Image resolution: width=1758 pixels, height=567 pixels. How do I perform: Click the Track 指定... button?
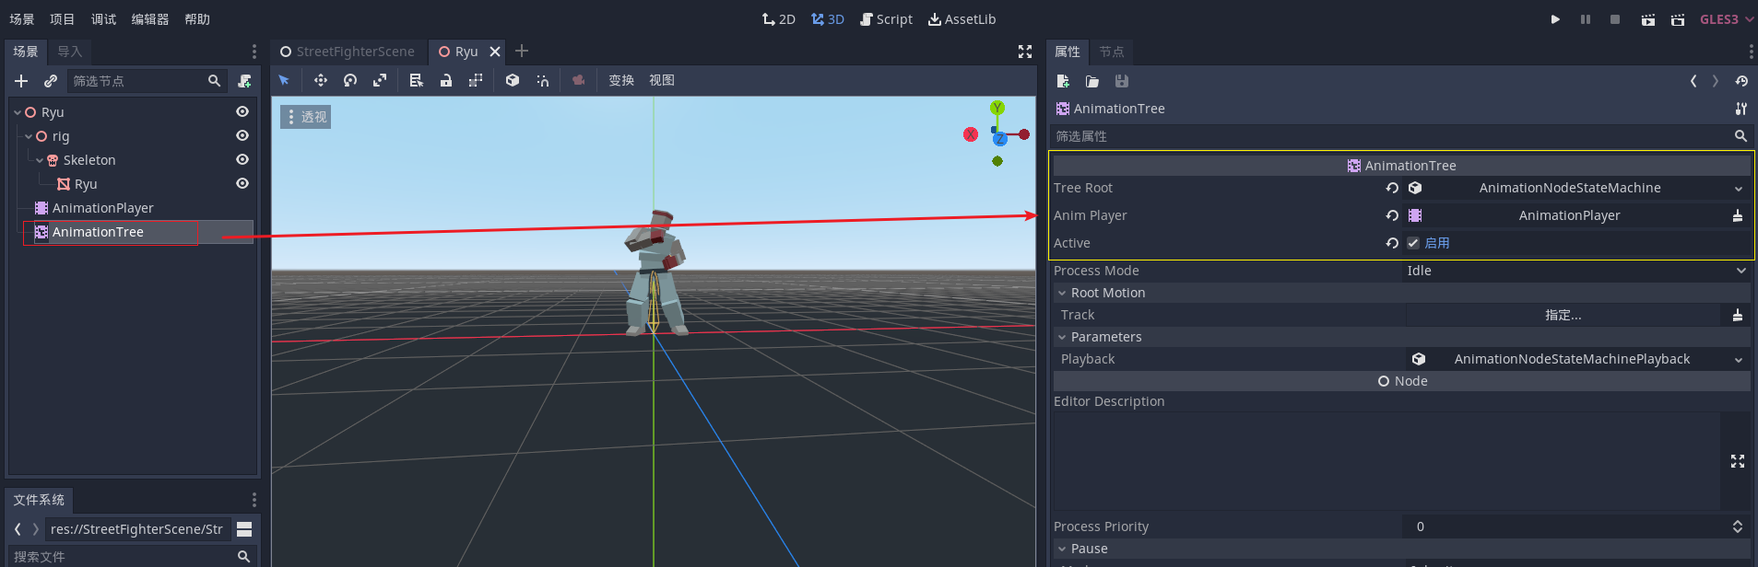tap(1563, 315)
